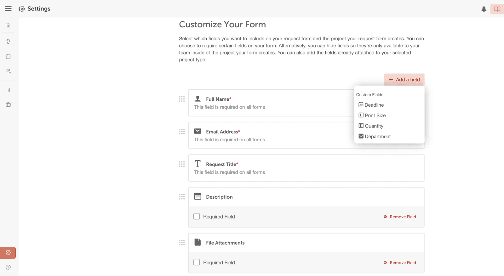
Task: Remove the File Attachments field
Action: pyautogui.click(x=400, y=263)
